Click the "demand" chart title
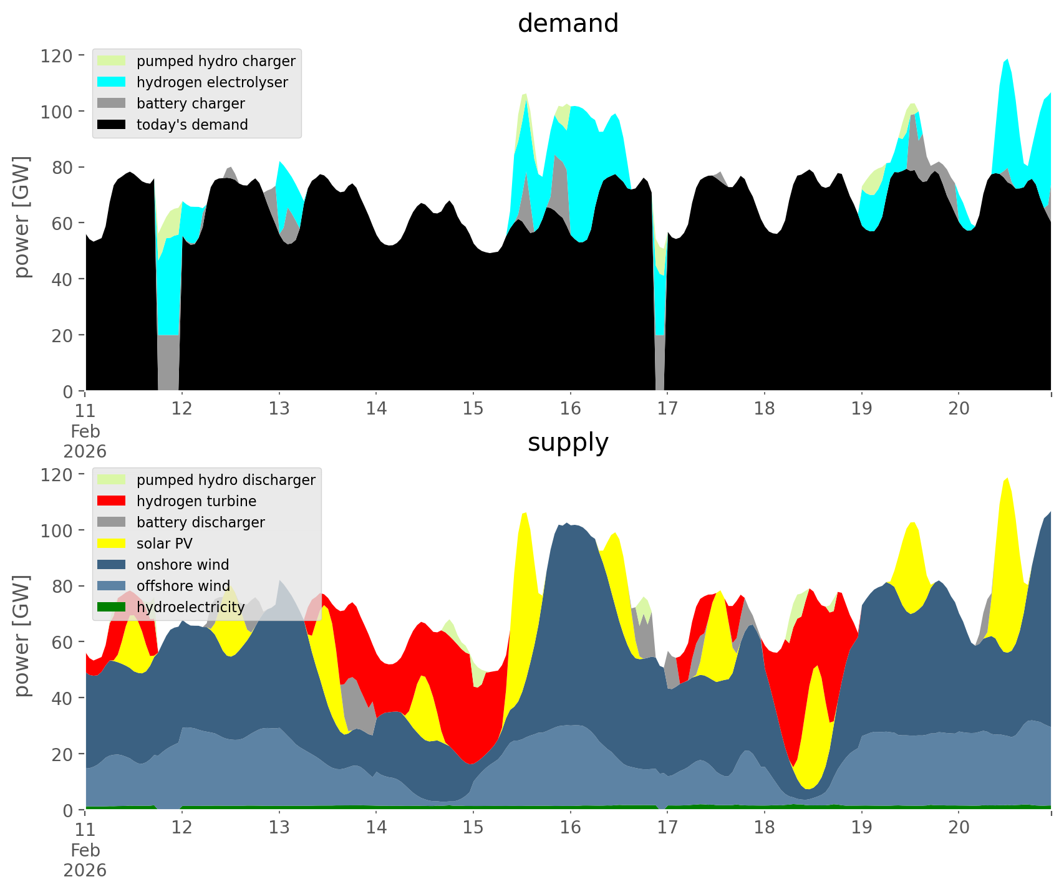The width and height of the screenshot is (1064, 892). pos(568,24)
